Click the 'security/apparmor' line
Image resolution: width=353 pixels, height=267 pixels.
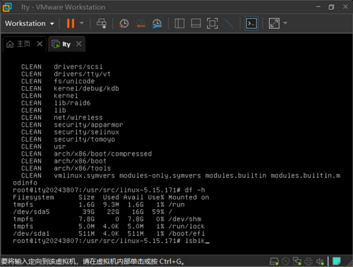[x=72, y=125]
